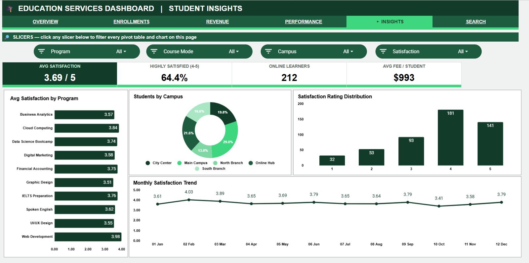This screenshot has width=529, height=263.
Task: Click the Satisfaction Rating Distribution title
Action: click(335, 96)
